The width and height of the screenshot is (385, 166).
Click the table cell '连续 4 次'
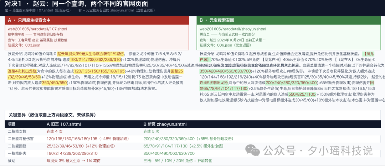click(x=55, y=132)
